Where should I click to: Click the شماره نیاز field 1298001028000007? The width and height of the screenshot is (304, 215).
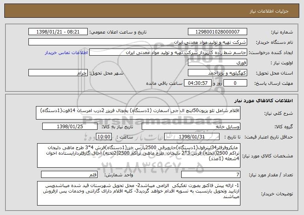[x=217, y=32]
